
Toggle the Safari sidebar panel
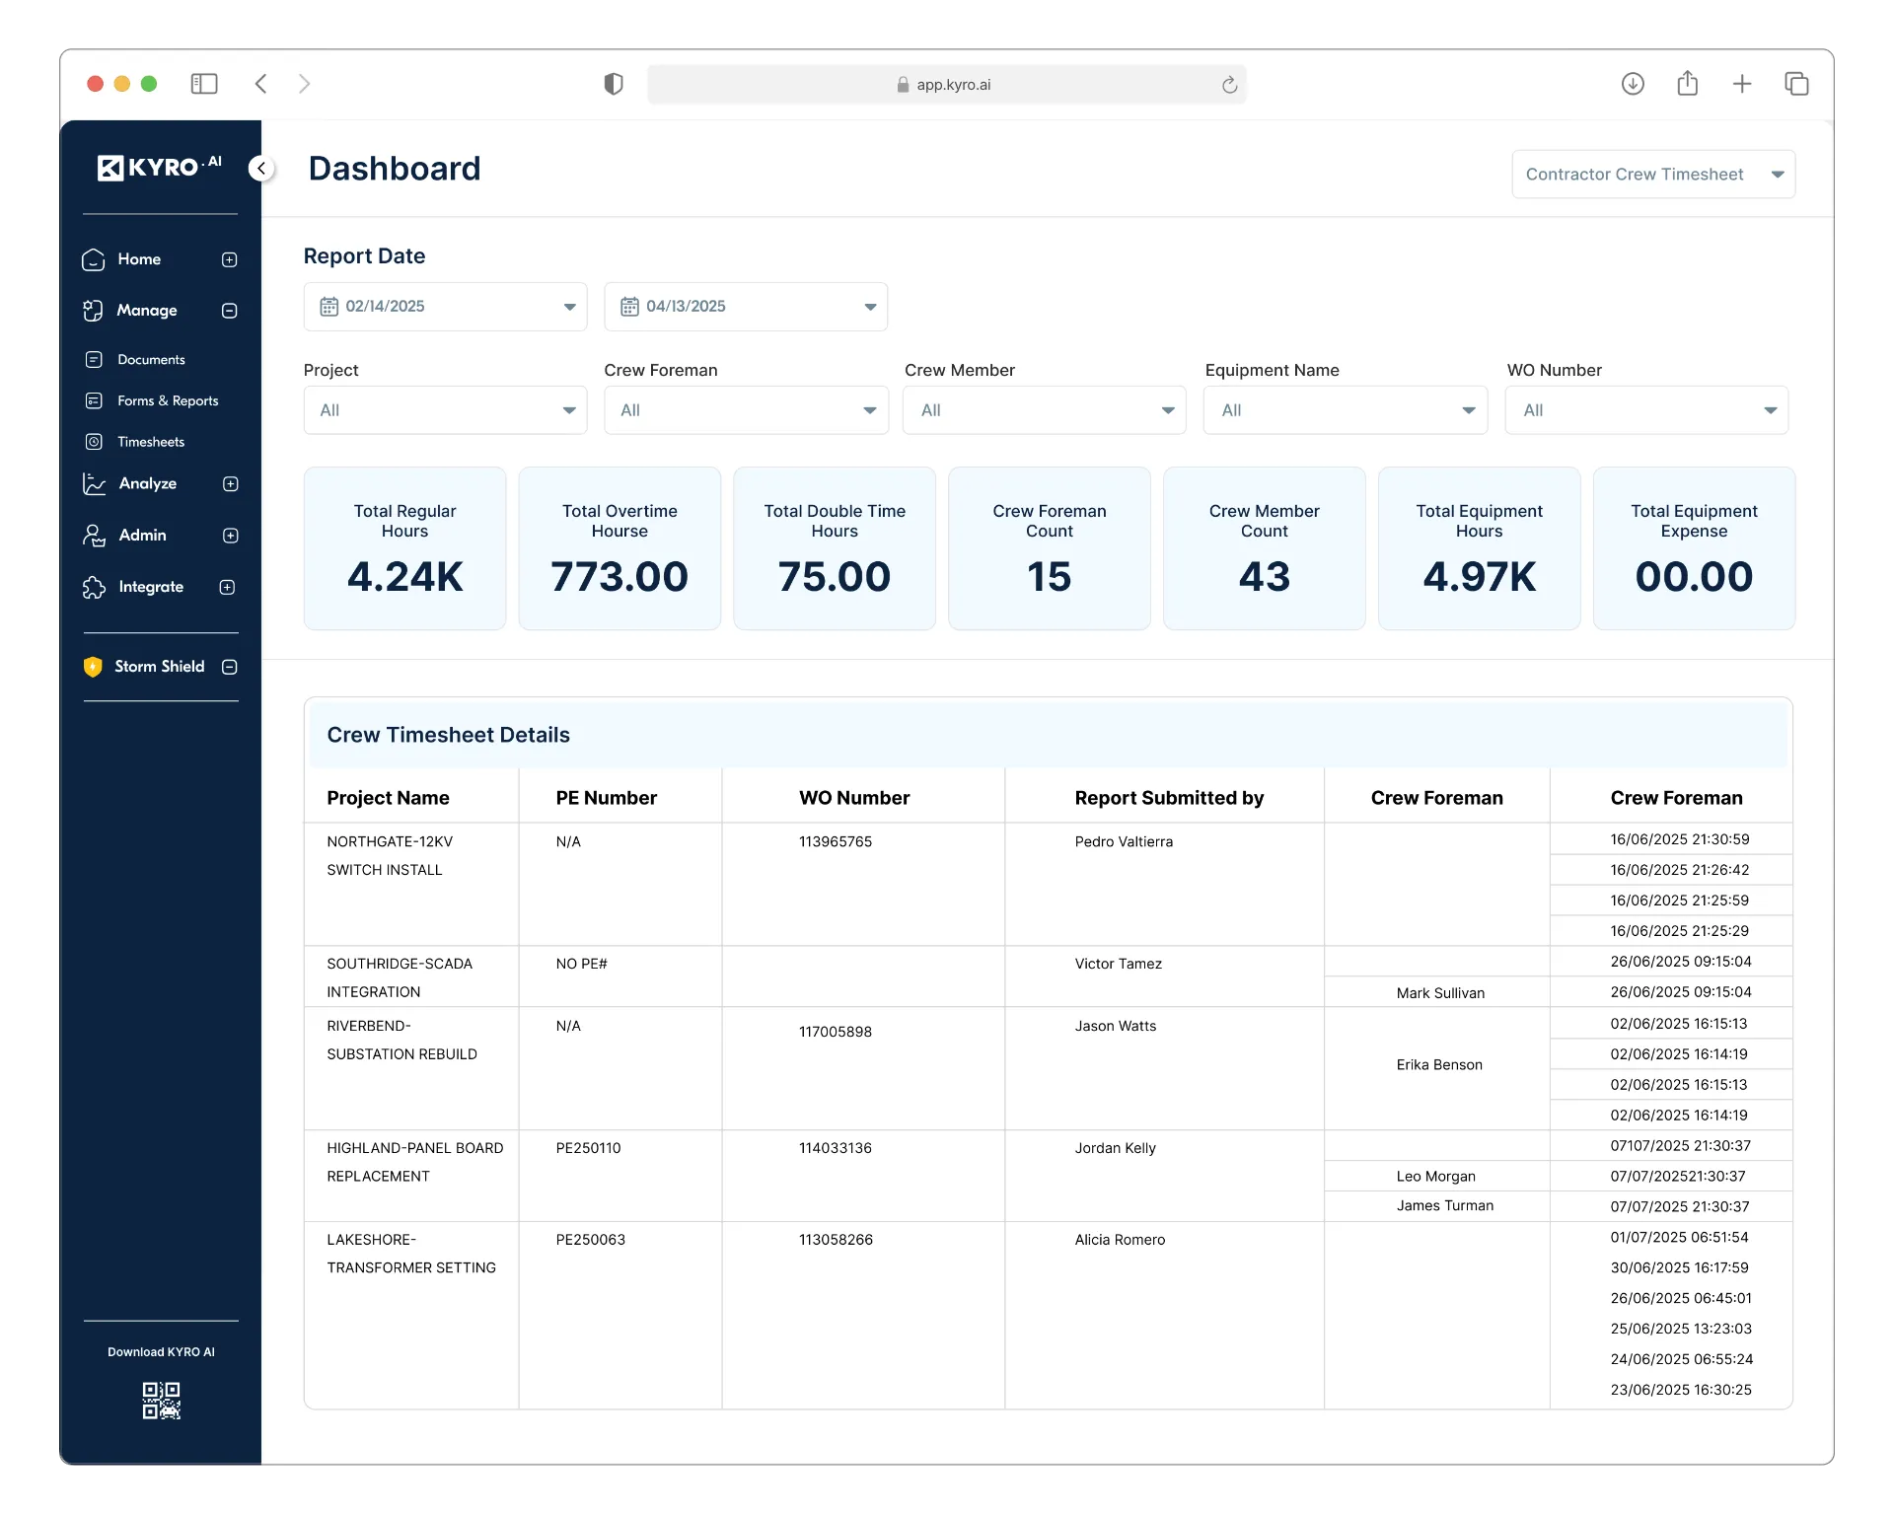coord(204,84)
